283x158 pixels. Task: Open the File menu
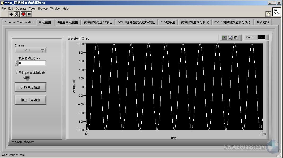[x=3, y=8]
